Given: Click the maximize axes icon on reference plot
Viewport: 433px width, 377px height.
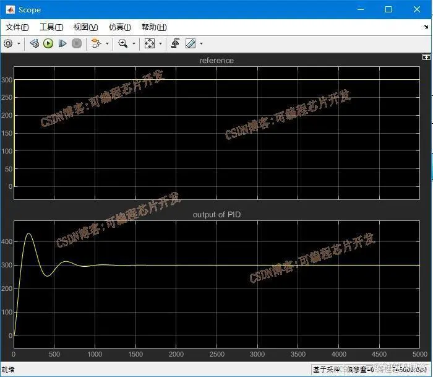Looking at the screenshot, I should (426, 57).
